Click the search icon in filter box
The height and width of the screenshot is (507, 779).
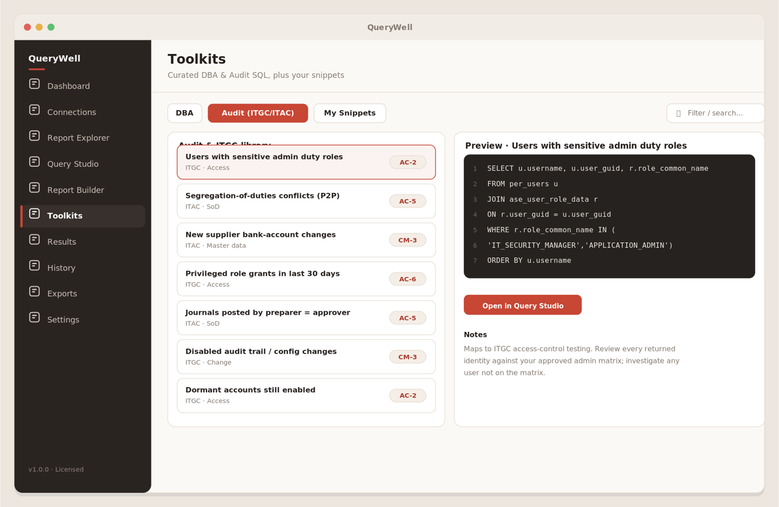(x=678, y=113)
